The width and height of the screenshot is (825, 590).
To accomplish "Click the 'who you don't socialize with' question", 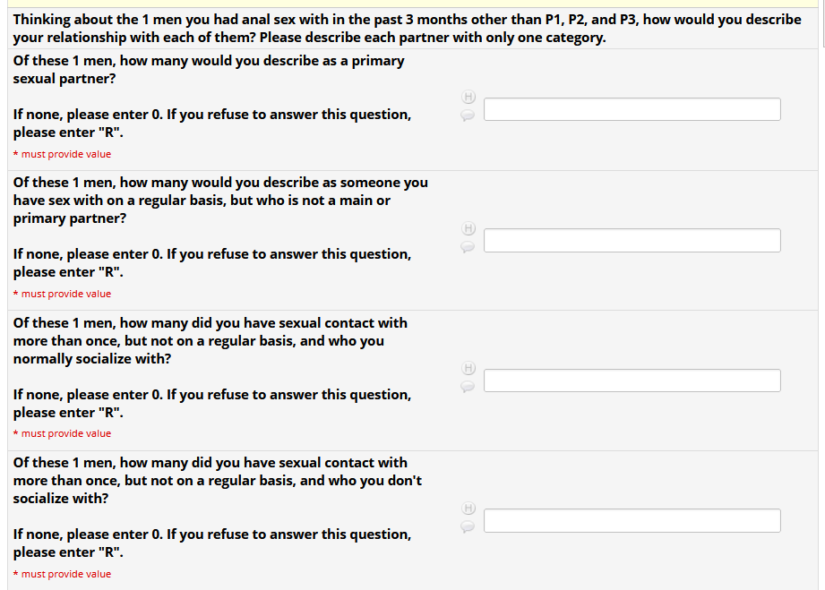I will click(217, 481).
